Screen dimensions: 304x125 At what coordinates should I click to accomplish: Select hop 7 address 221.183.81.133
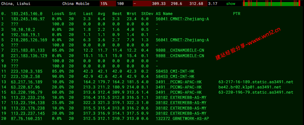[28, 50]
